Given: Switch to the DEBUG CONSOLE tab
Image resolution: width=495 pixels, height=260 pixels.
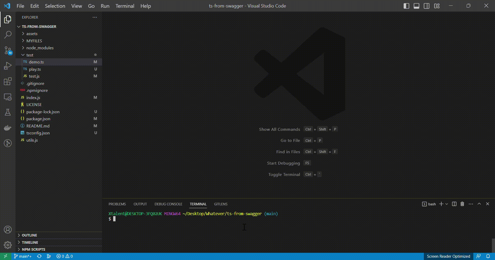Looking at the screenshot, I should [x=168, y=204].
